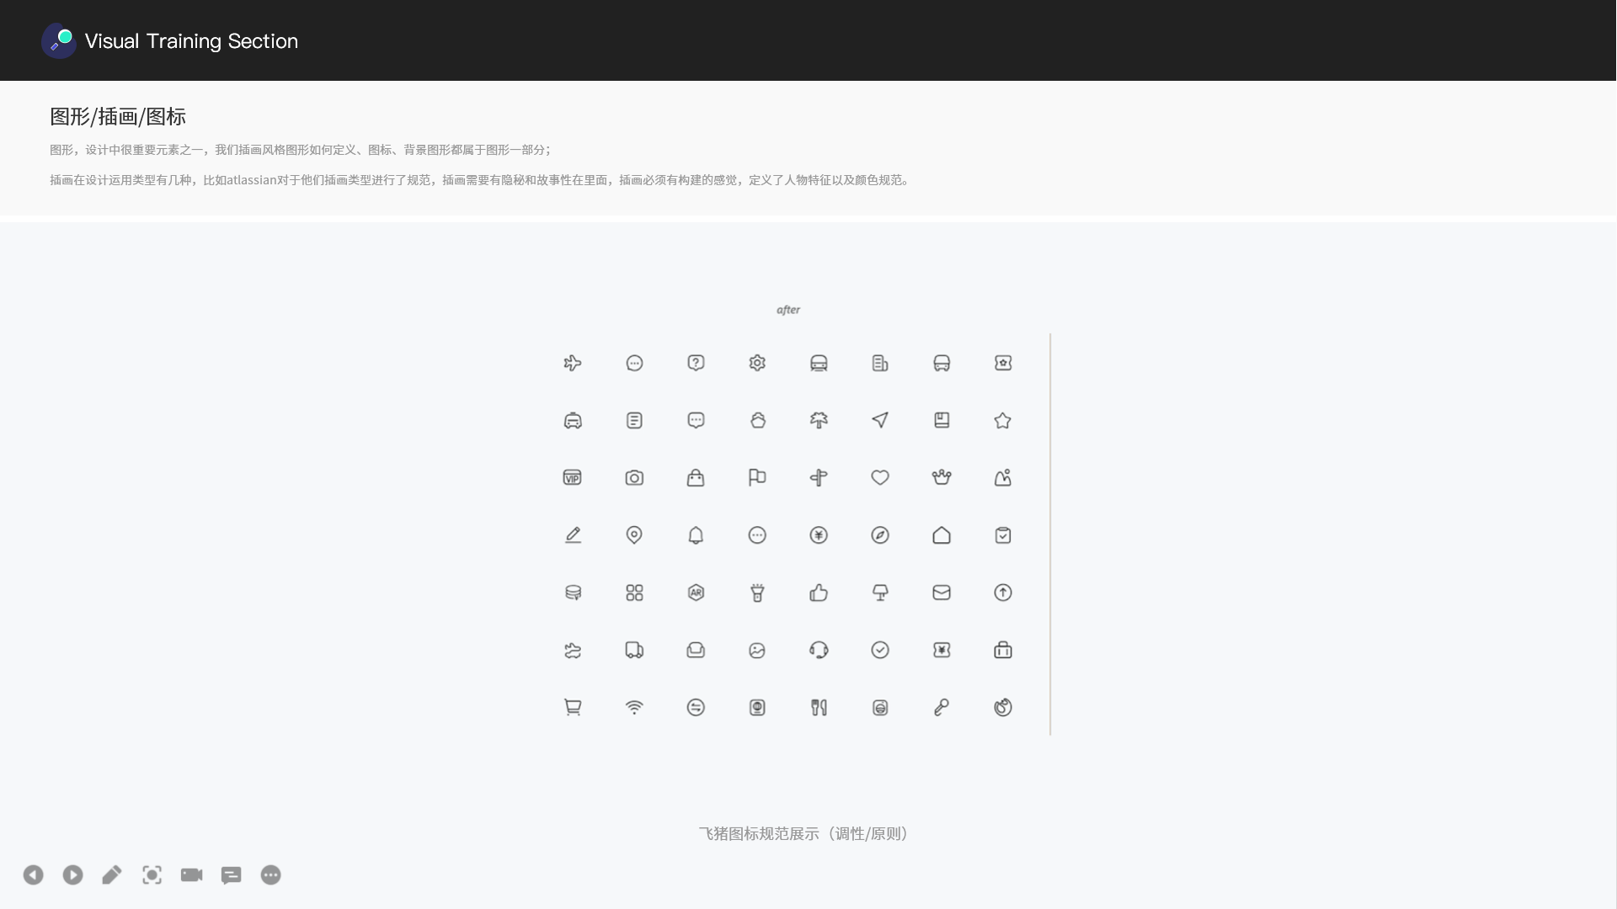
Task: Open the focus screenshot tool
Action: coord(152,875)
